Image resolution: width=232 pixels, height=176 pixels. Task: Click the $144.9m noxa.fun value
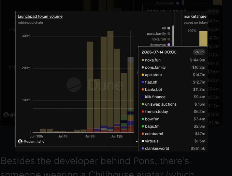[198, 60]
